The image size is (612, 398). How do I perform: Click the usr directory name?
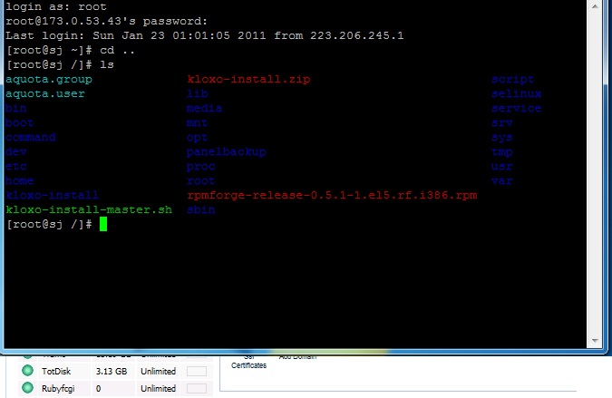(x=502, y=166)
